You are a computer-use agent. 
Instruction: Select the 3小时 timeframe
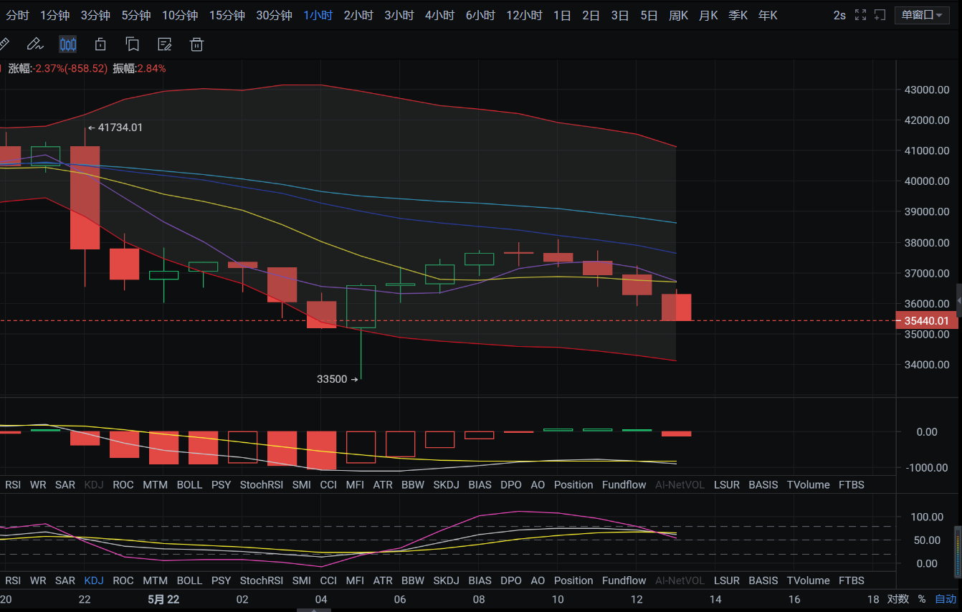(x=399, y=15)
